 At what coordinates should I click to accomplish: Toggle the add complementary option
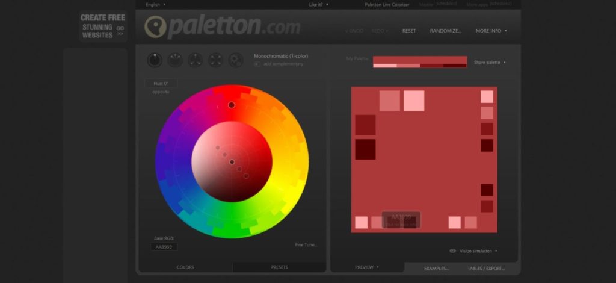coord(257,64)
